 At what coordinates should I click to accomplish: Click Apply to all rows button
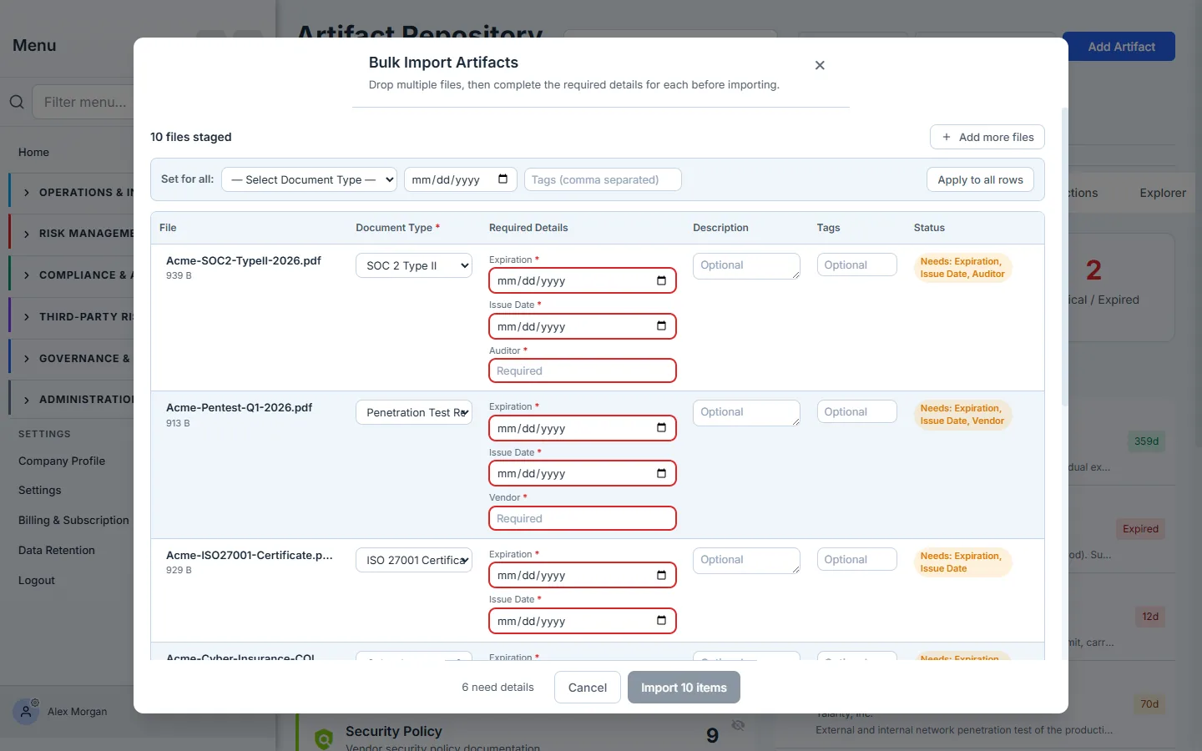coord(980,179)
